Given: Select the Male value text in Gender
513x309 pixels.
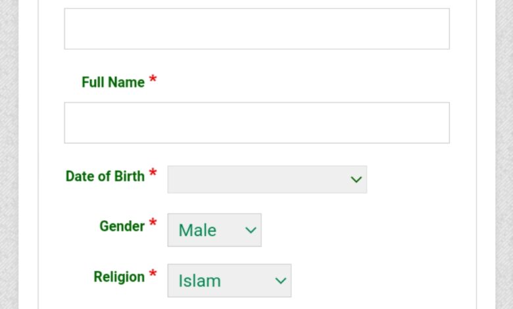Looking at the screenshot, I should [197, 230].
